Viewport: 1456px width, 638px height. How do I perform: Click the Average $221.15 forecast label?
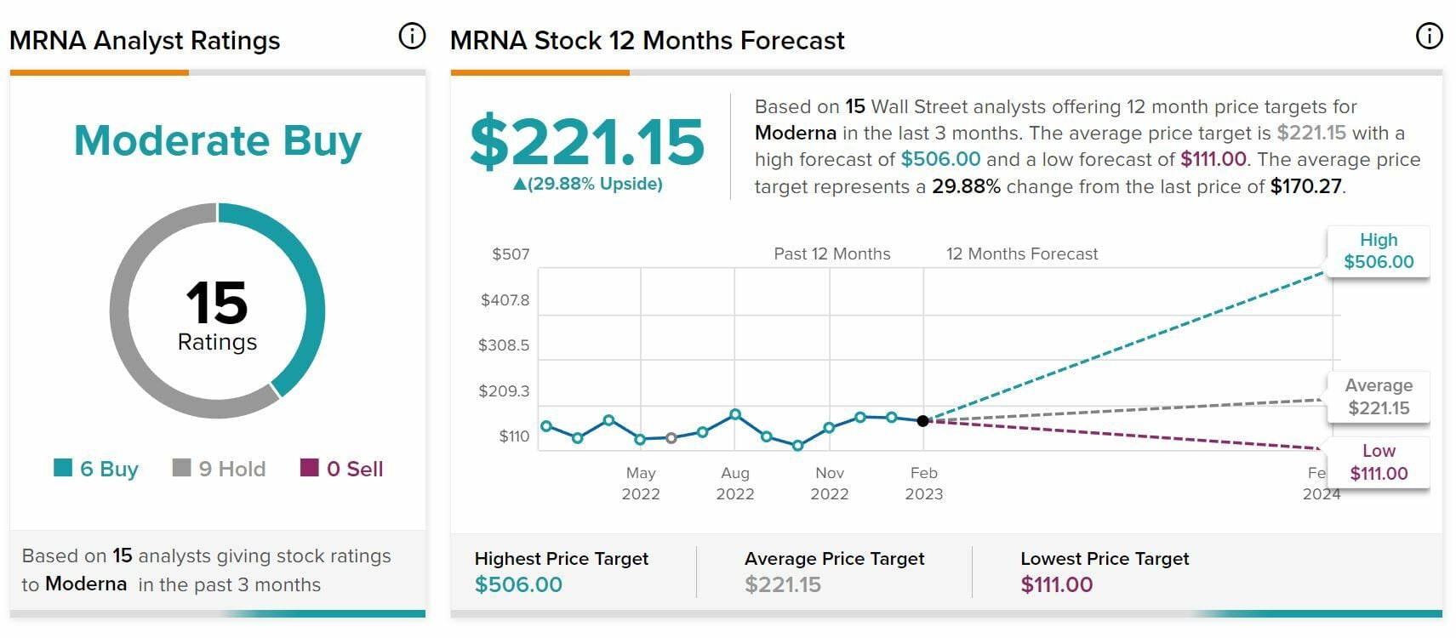point(1378,397)
